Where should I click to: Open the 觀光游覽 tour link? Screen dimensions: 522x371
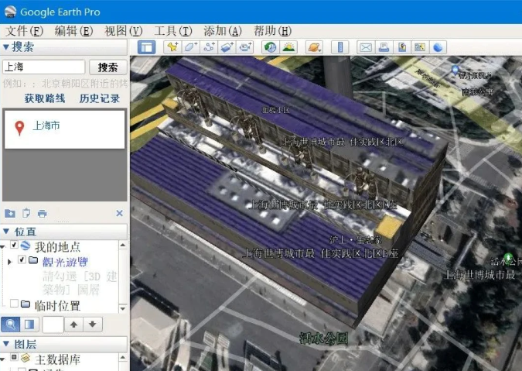[65, 262]
